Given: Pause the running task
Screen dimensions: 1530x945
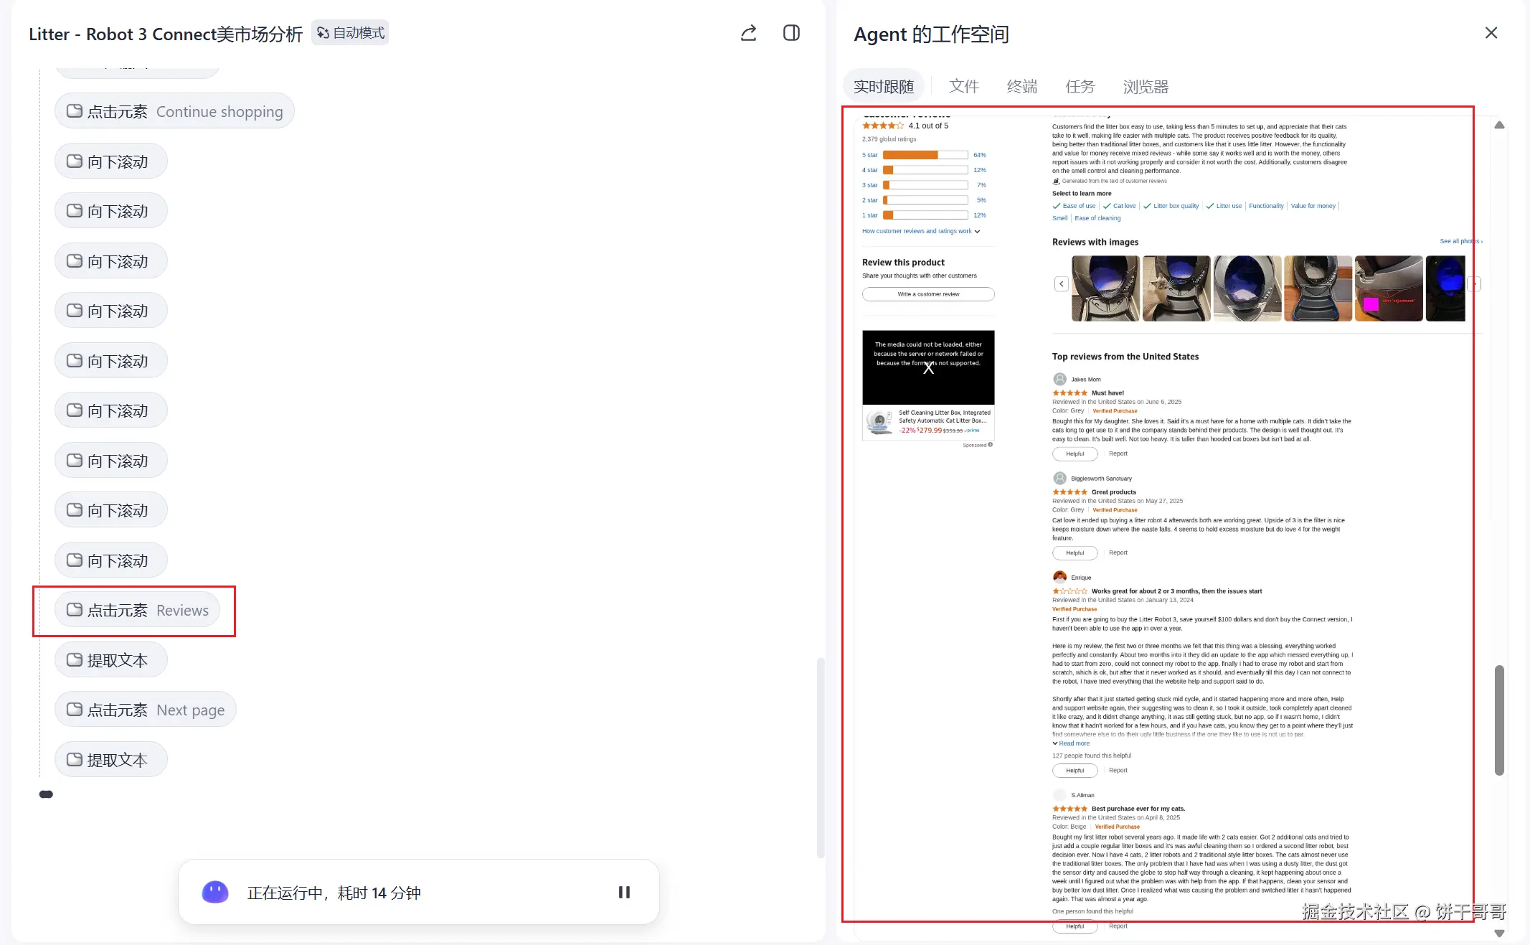Looking at the screenshot, I should (624, 892).
